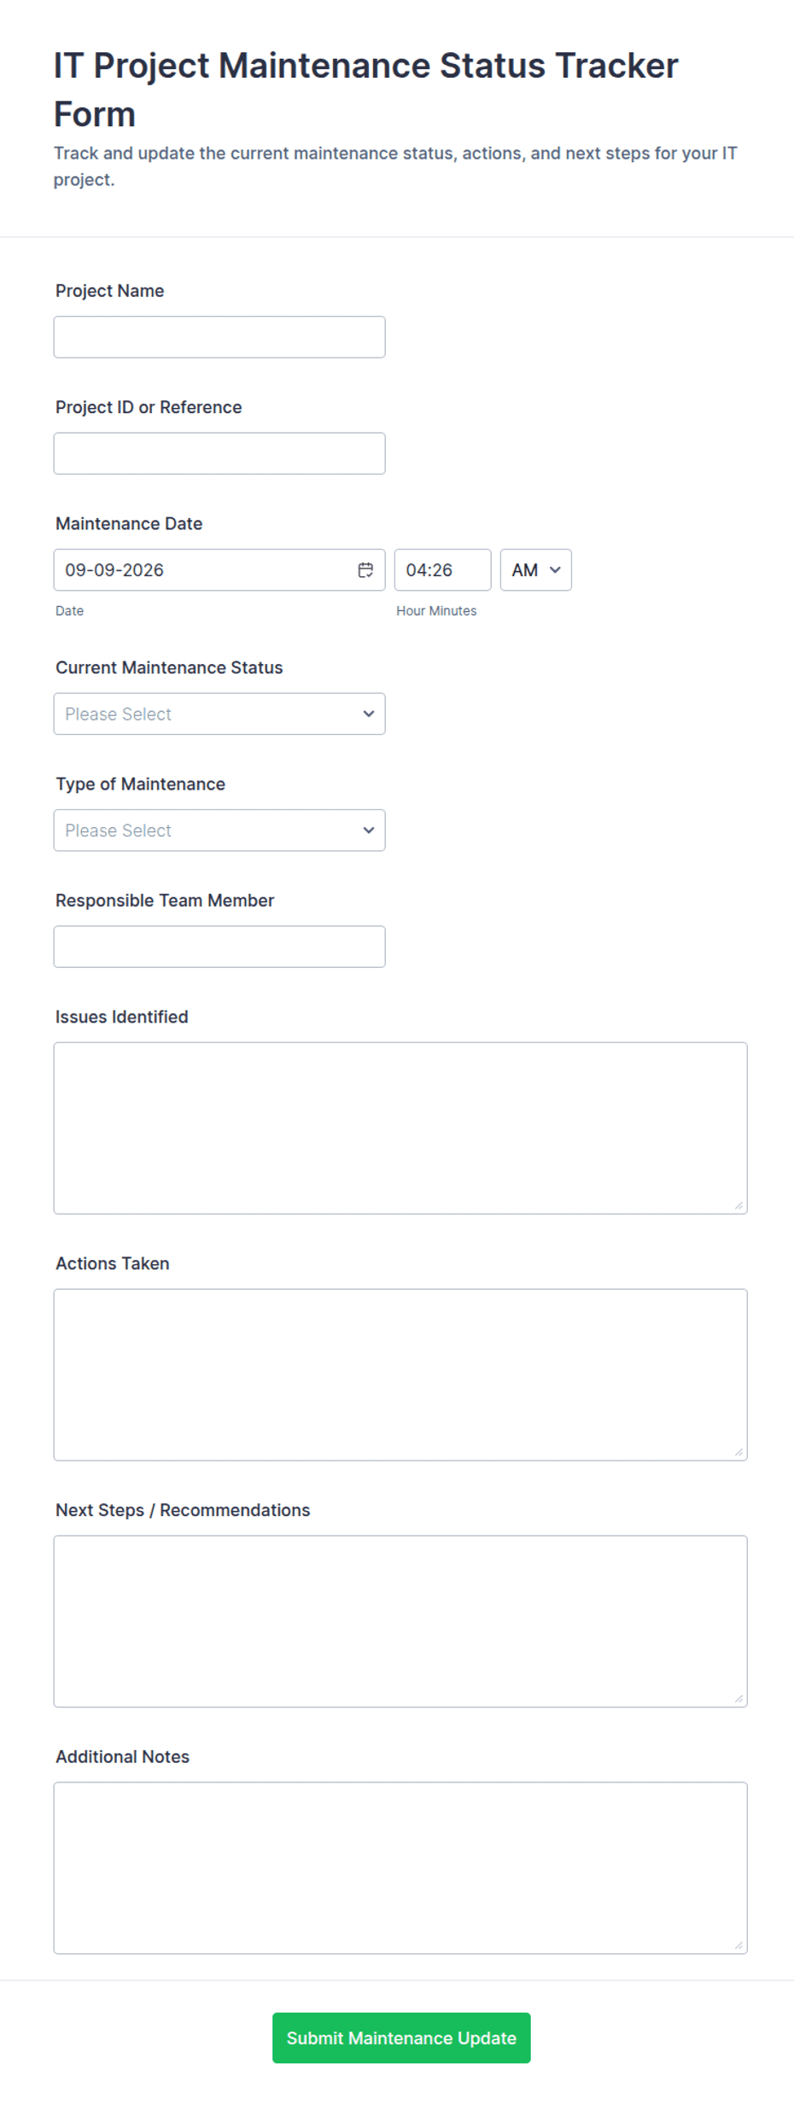Viewport: 794px width, 2105px height.
Task: Submit Maintenance Update button
Action: [401, 2038]
